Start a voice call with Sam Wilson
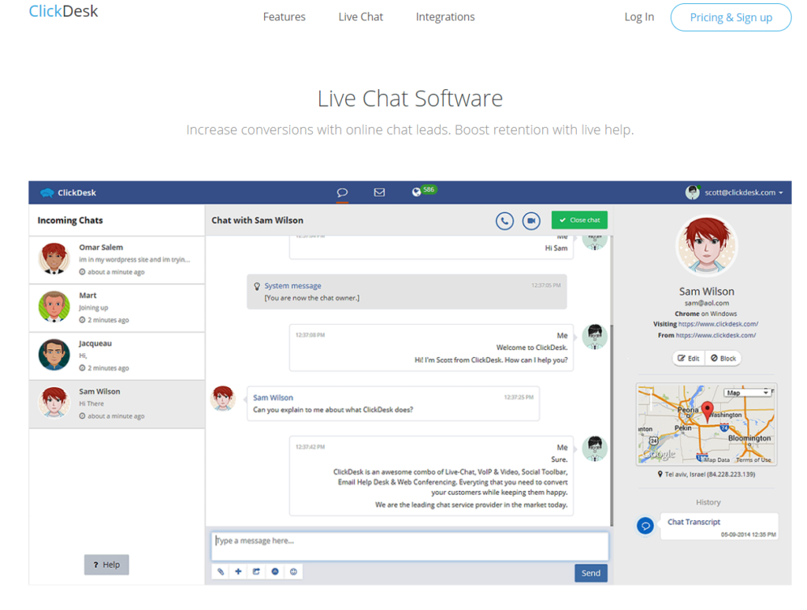The image size is (807, 610). pyautogui.click(x=504, y=221)
